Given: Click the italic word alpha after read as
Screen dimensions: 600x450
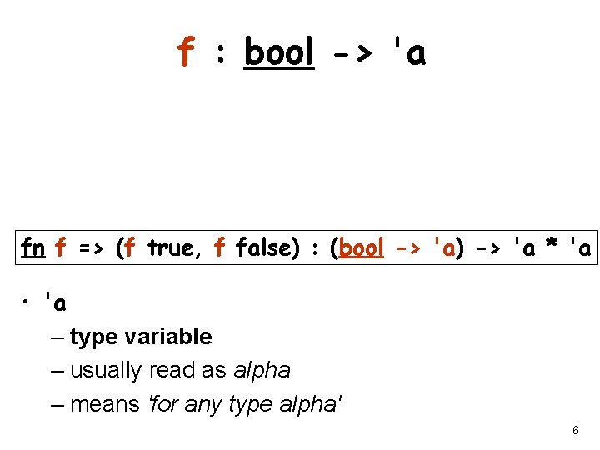Looking at the screenshot, I should (x=262, y=370).
